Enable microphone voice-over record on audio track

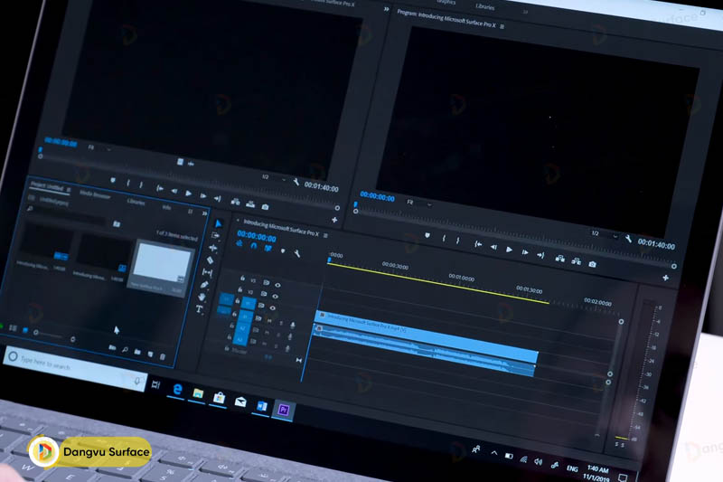[293, 324]
